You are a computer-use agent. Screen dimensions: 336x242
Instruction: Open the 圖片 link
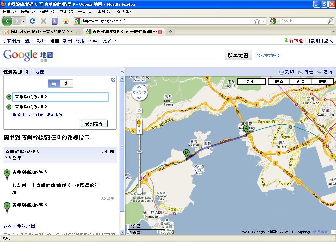29,41
